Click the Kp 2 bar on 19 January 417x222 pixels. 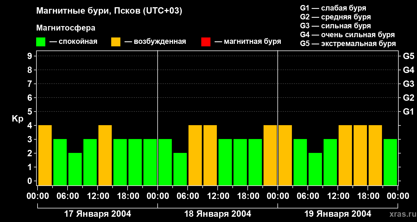[x=315, y=169]
